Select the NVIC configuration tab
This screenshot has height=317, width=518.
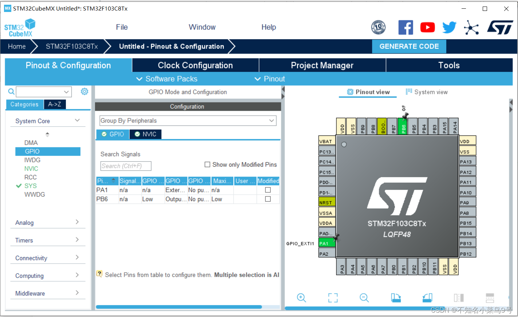point(146,134)
